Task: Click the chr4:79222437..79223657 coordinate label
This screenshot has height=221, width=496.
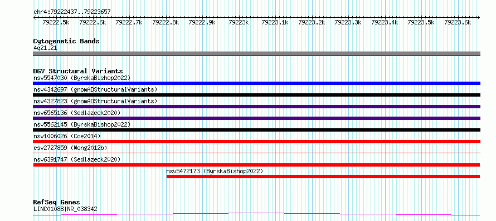Action: pos(72,12)
